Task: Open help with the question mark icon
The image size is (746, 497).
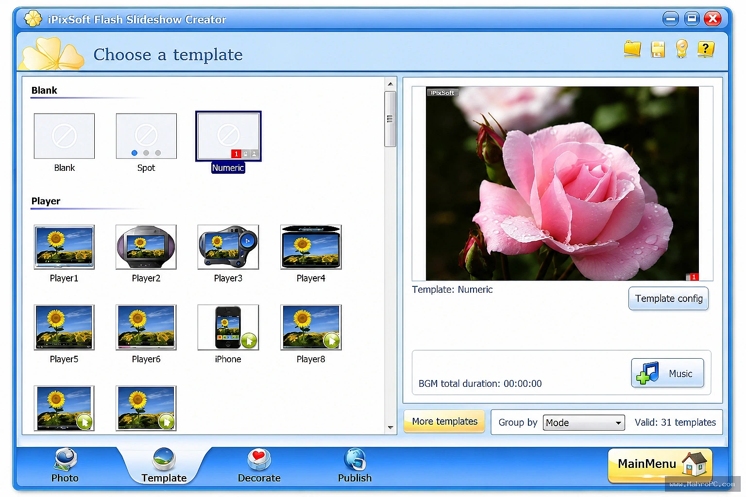Action: [706, 49]
